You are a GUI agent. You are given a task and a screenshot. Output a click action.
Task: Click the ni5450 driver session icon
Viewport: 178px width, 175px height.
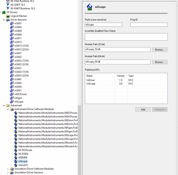(x=12, y=87)
